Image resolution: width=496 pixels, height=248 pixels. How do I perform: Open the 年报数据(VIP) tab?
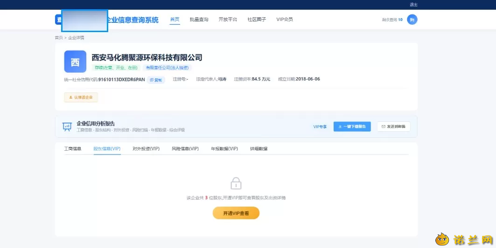(224, 148)
